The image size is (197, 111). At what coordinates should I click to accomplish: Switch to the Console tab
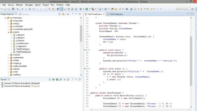click(24, 14)
